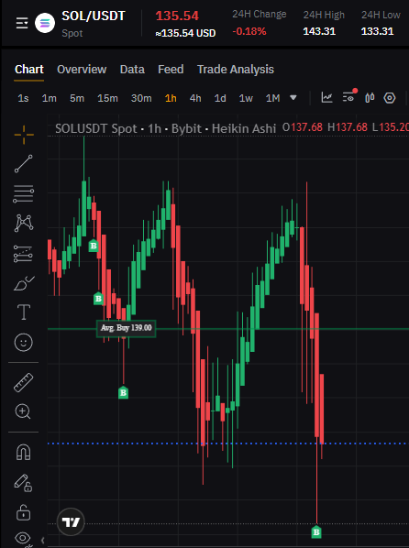Expand more timeframes dropdown arrow
This screenshot has height=548, width=409.
(x=293, y=97)
